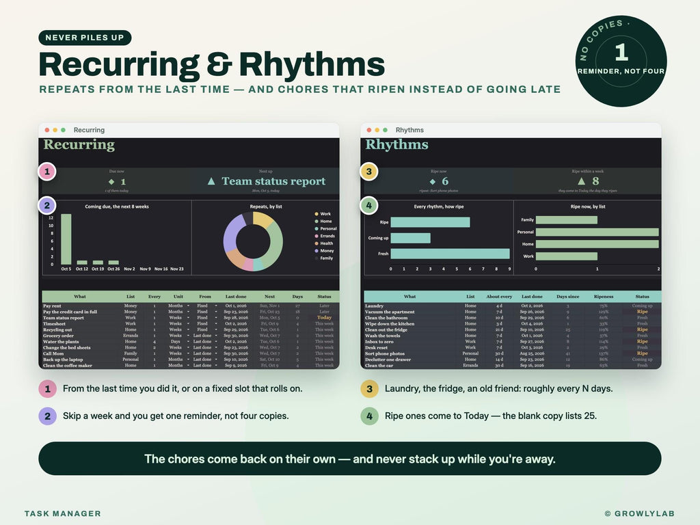Select the Work legend swatch in Repeats chart

click(x=317, y=214)
